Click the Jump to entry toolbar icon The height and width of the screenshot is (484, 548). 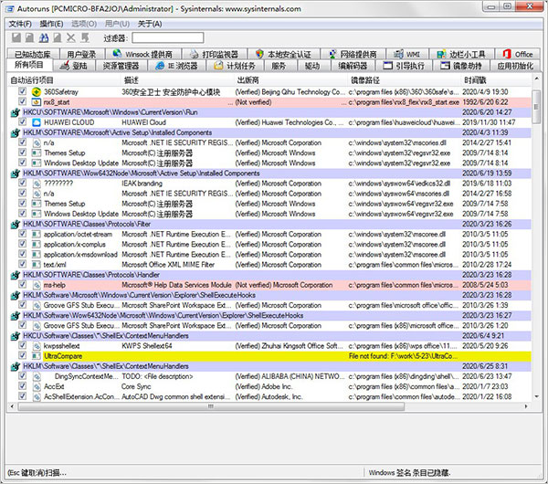(85, 37)
